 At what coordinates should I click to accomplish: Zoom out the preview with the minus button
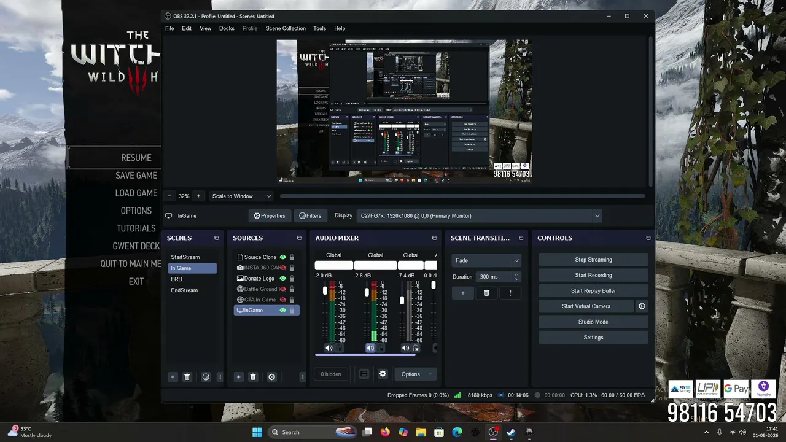pyautogui.click(x=169, y=196)
